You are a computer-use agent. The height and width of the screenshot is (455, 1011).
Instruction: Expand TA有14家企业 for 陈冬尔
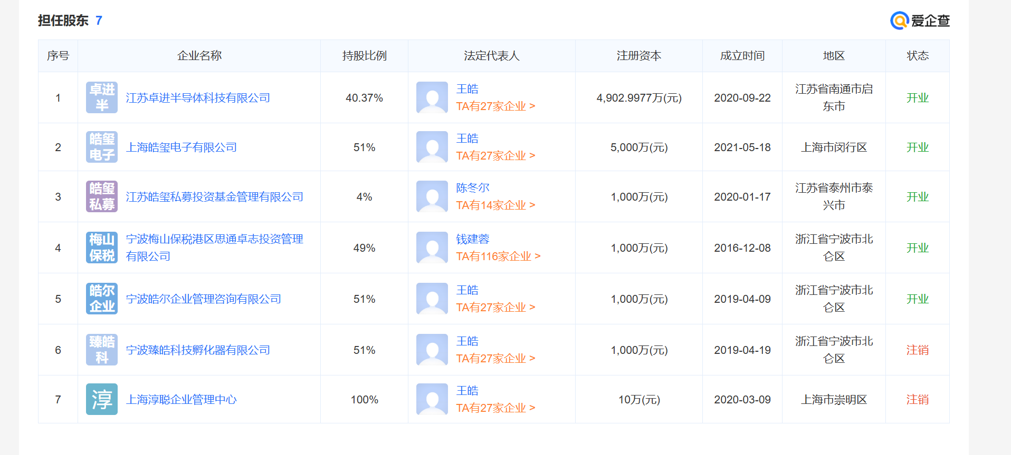(495, 205)
